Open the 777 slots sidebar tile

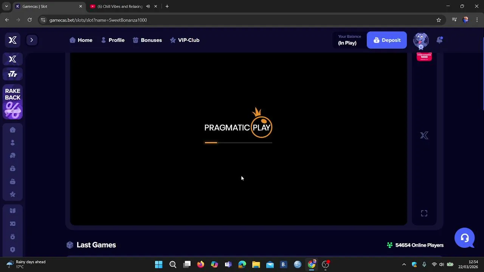pyautogui.click(x=12, y=74)
